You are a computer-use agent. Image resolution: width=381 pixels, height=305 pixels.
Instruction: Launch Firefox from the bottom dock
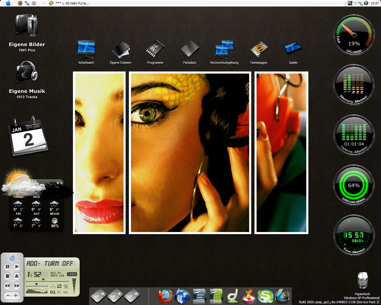(x=165, y=296)
